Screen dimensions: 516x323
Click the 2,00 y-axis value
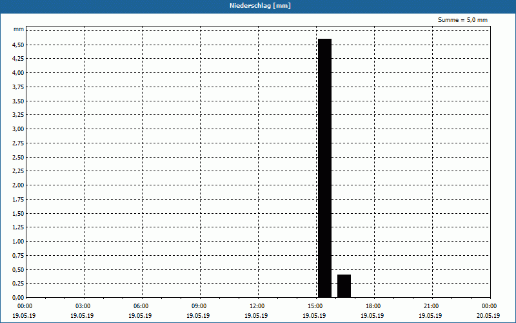coord(18,185)
